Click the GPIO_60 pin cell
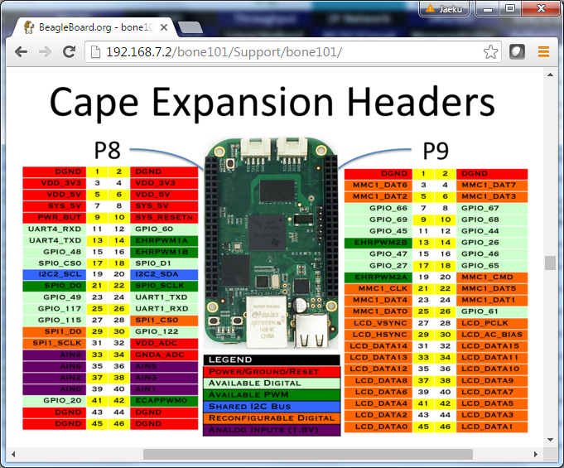Screen dimensions: 564x468 [164, 229]
